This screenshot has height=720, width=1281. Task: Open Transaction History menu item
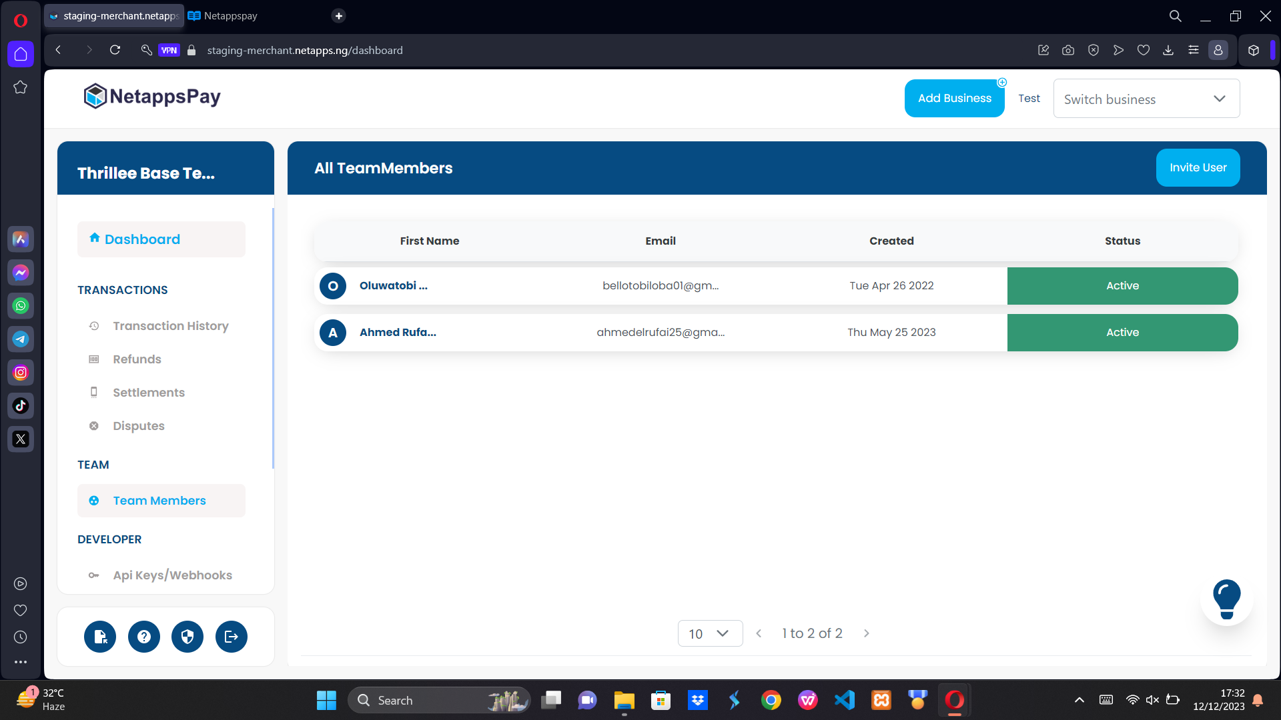(170, 326)
